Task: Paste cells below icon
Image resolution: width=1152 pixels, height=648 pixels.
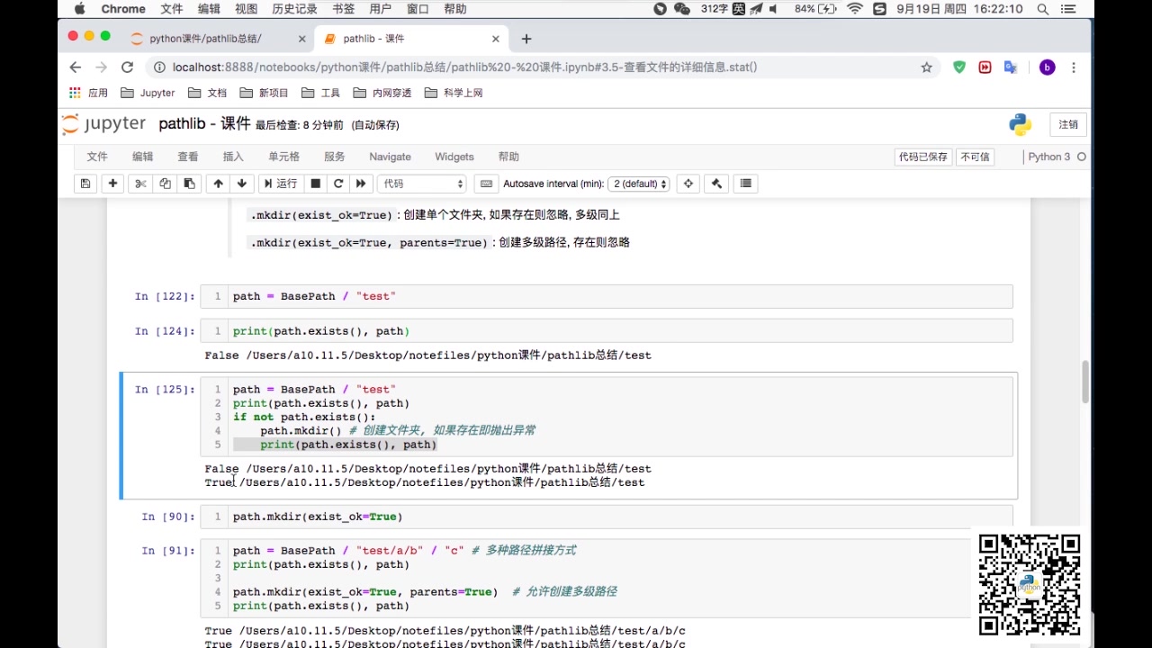Action: pos(189,184)
